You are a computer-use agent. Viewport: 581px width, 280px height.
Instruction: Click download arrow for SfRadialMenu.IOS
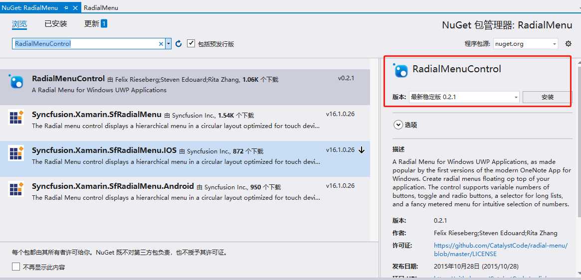(x=362, y=150)
